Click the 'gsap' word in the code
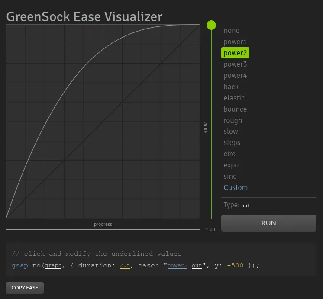The image size is (323, 299). pos(19,265)
